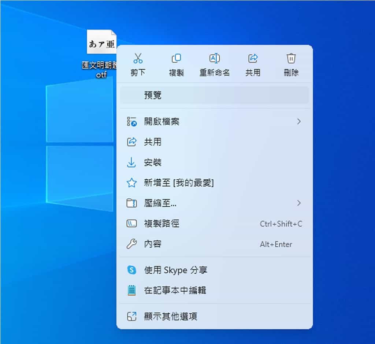Screen dimensions: 375x344
Task: Click the file name 匯文明朝體 otf label
Action: click(100, 70)
